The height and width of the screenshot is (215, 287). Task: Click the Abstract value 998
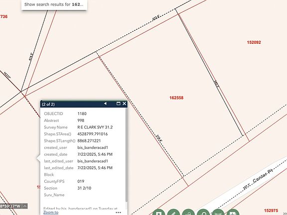81,120
